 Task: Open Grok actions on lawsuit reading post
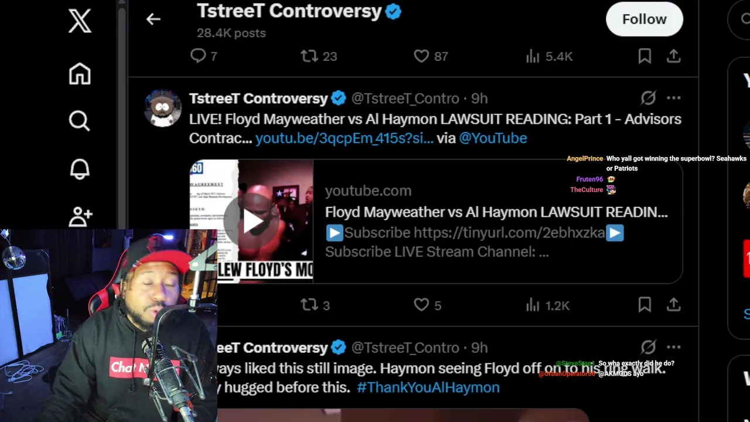648,98
